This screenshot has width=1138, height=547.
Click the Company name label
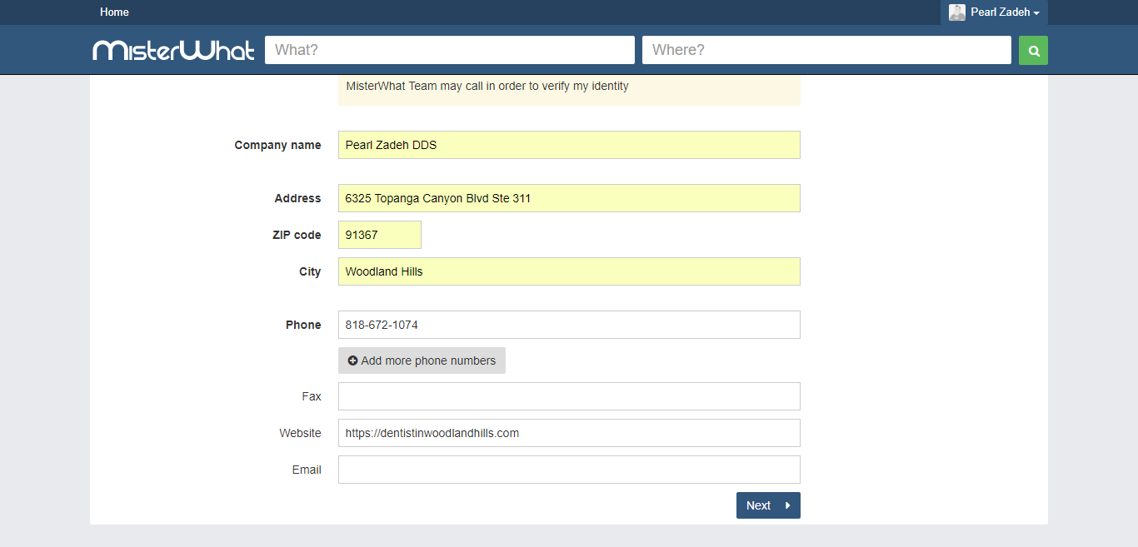click(x=277, y=145)
